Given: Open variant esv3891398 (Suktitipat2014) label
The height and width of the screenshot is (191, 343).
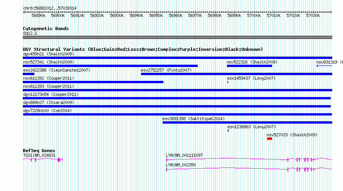Looking at the screenshot, I should click(x=193, y=119).
